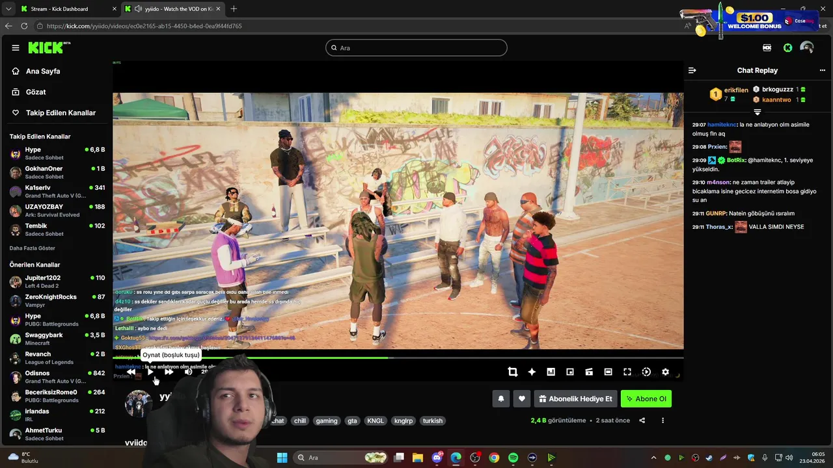The width and height of the screenshot is (833, 468).
Task: Open a new browser tab
Action: pyautogui.click(x=234, y=9)
